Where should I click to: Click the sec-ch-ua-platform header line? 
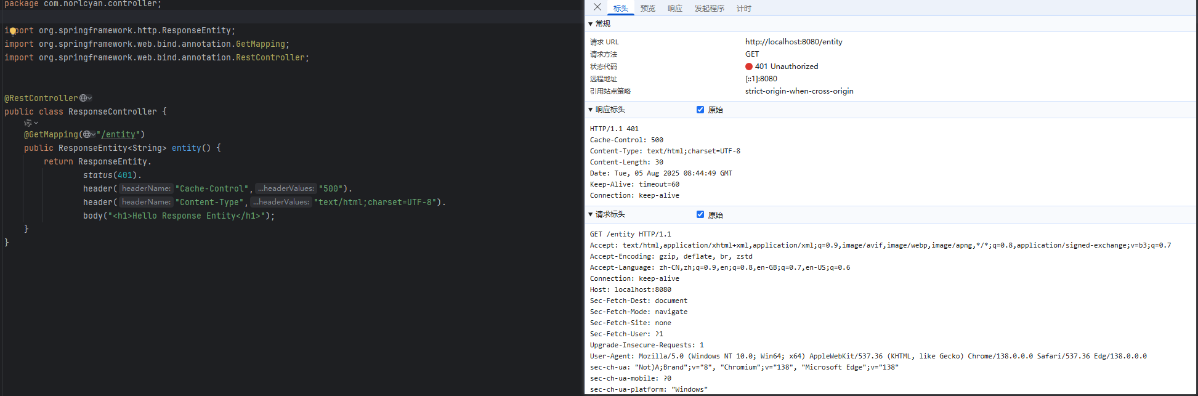pos(649,389)
